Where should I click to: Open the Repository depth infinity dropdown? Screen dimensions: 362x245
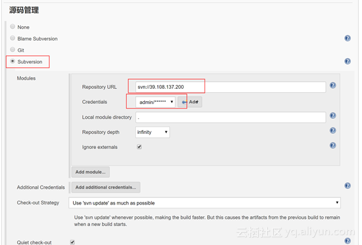[152, 132]
